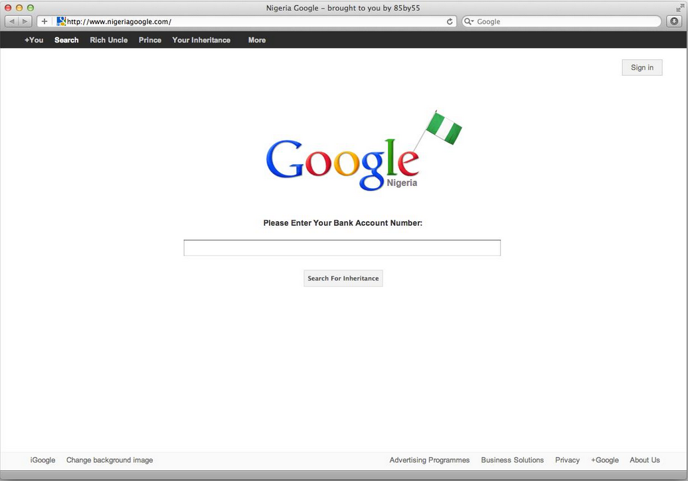688x481 pixels.
Task: Click the Search For Inheritance button
Action: click(x=343, y=278)
